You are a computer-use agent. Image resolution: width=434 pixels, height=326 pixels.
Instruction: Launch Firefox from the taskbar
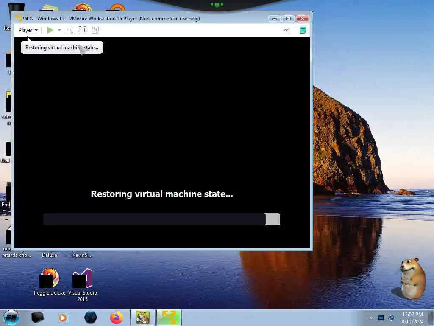coord(117,318)
